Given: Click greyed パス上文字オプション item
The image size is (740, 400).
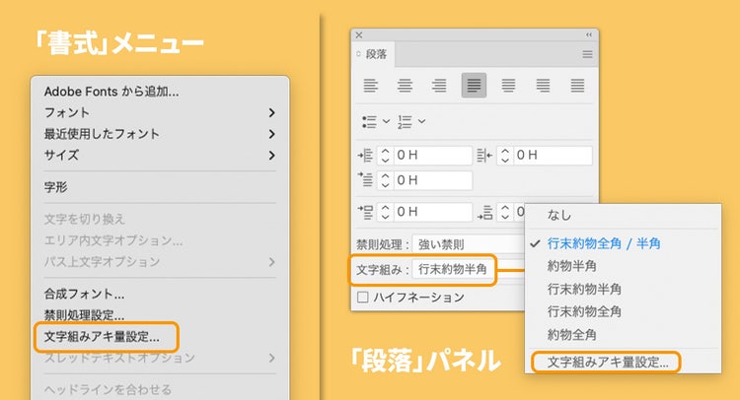Looking at the screenshot, I should pyautogui.click(x=160, y=261).
